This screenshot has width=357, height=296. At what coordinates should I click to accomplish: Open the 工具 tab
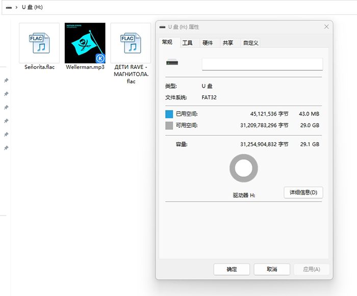point(188,43)
